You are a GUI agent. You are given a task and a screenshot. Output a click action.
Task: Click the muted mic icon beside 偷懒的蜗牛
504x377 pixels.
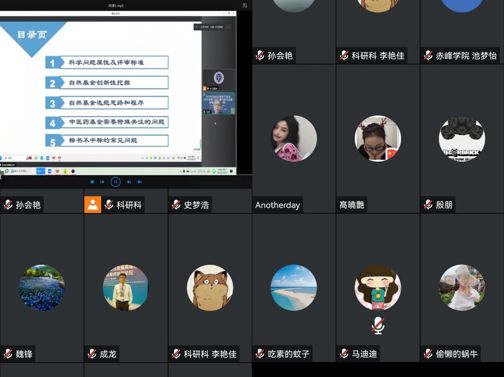click(x=428, y=354)
